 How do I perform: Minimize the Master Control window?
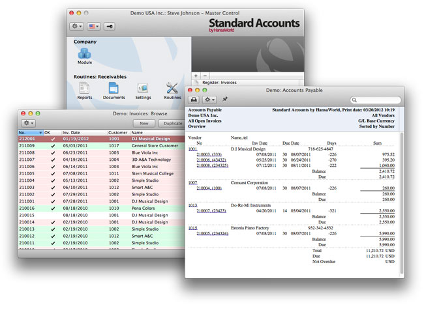79,12
